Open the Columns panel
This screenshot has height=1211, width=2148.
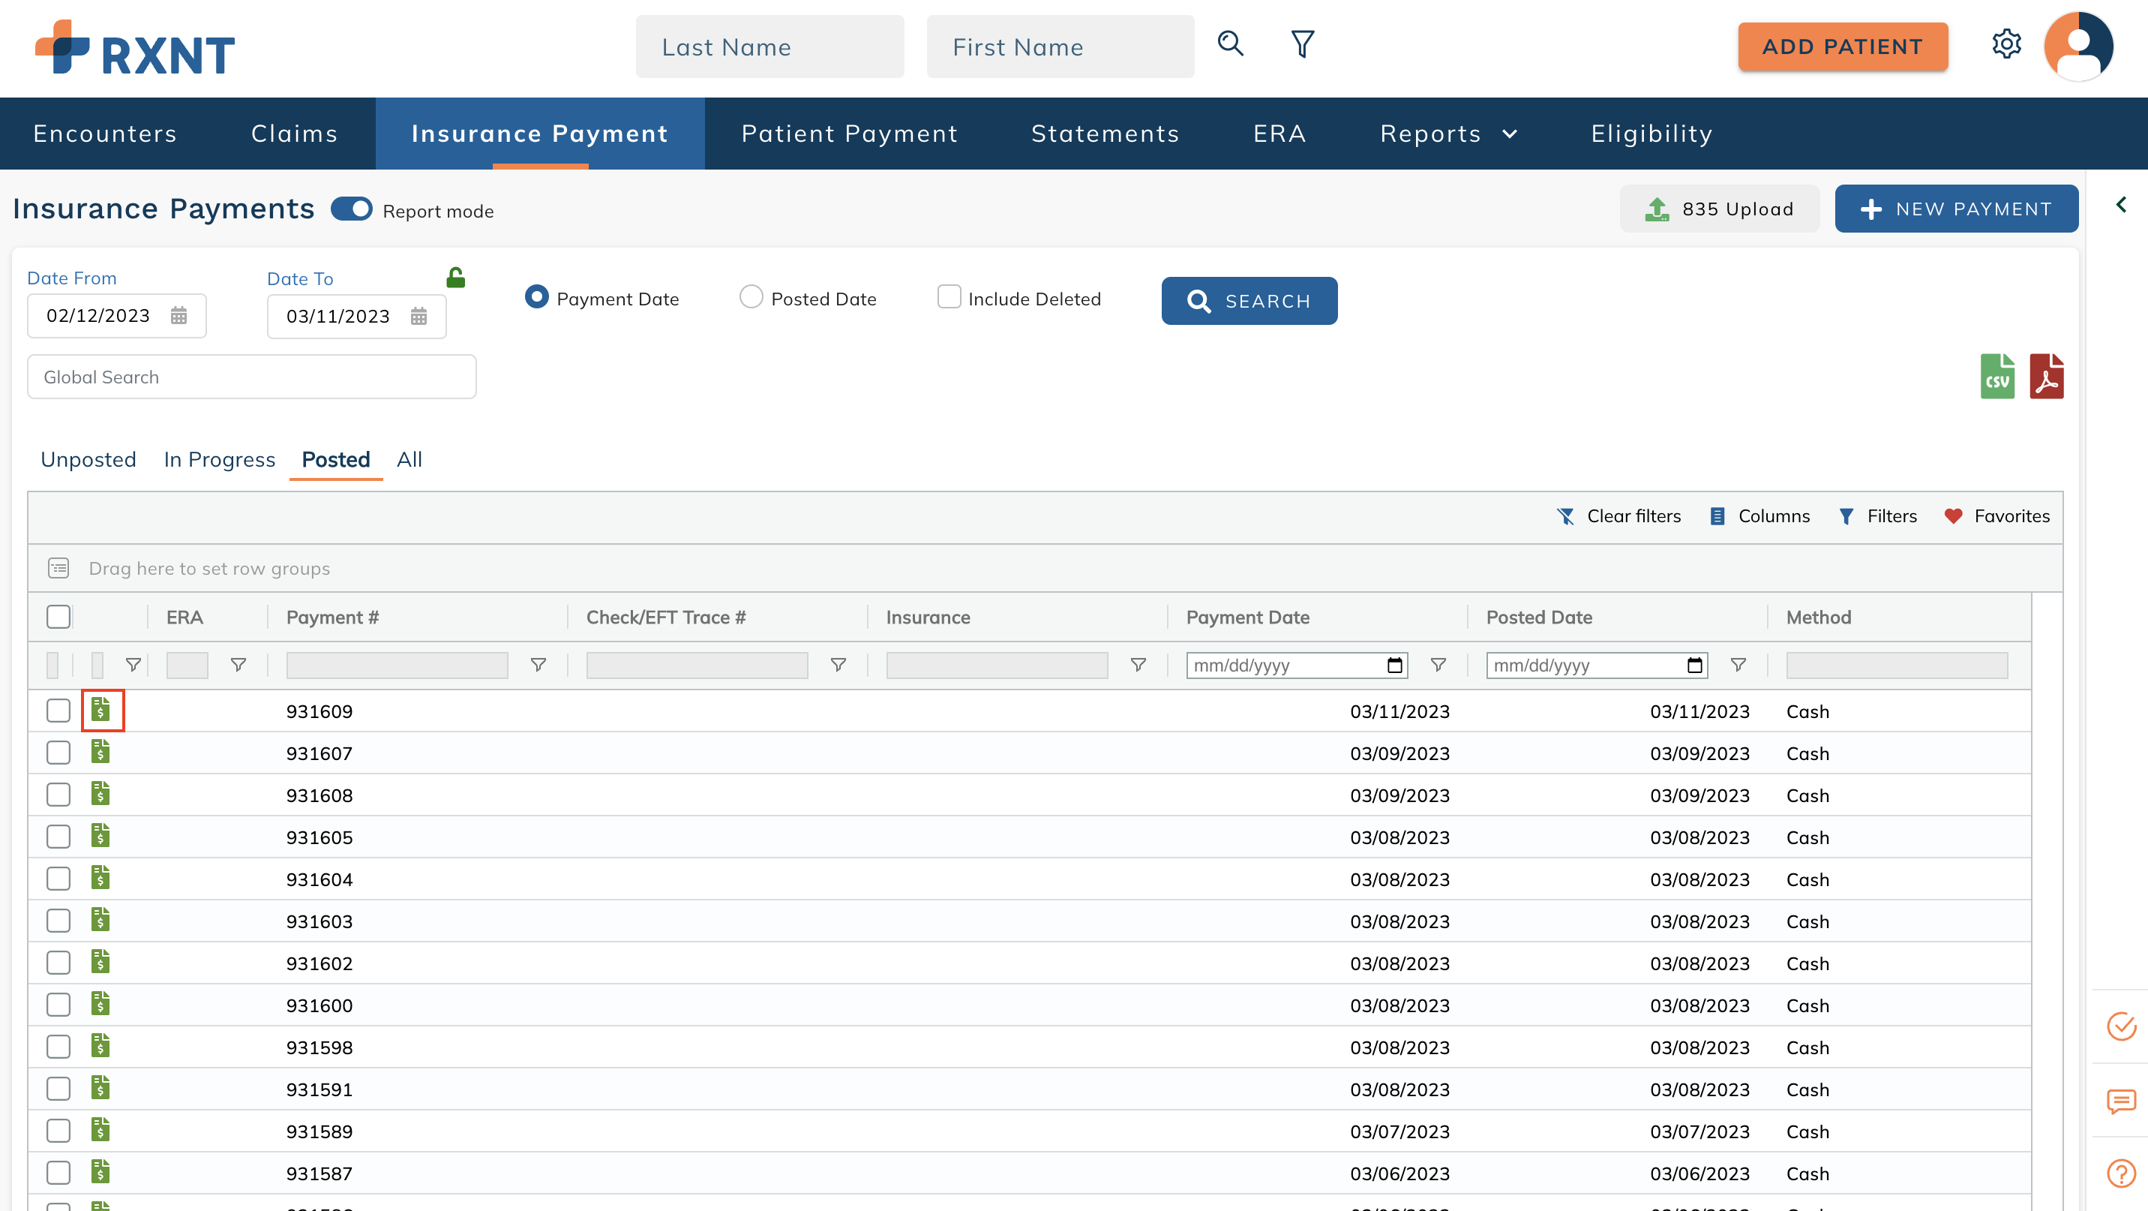(x=1759, y=516)
